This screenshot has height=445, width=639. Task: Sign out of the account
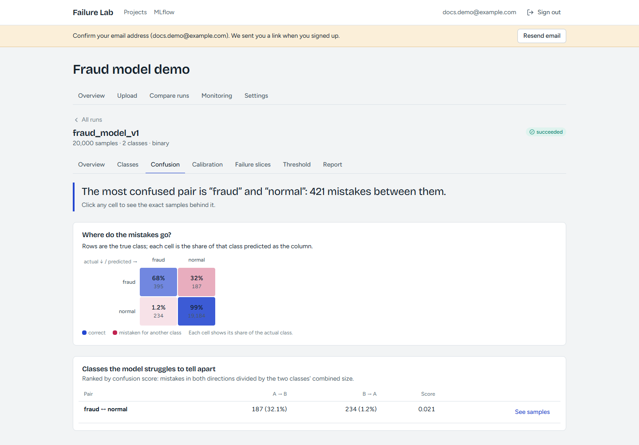544,12
